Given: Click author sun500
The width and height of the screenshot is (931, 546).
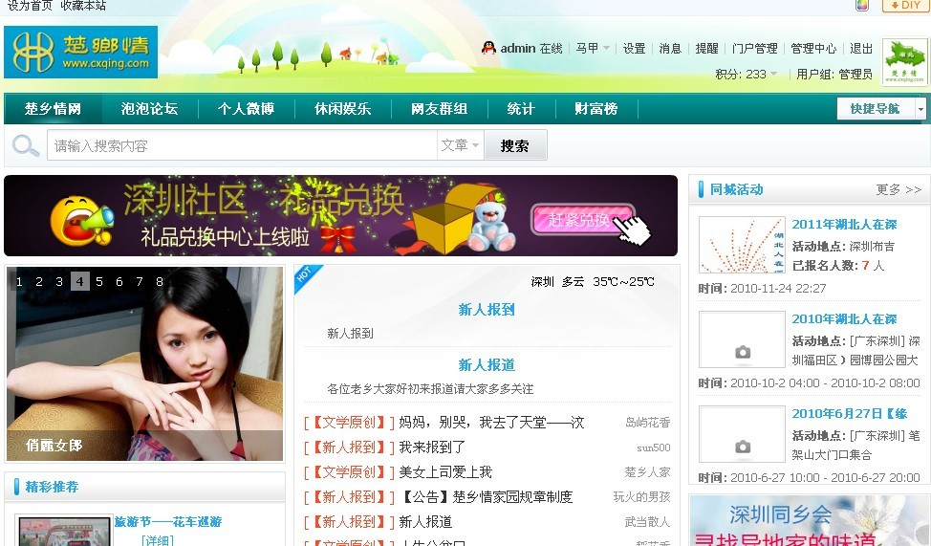Looking at the screenshot, I should point(654,448).
